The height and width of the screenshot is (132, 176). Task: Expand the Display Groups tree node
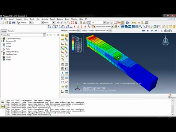[x=2, y=52]
